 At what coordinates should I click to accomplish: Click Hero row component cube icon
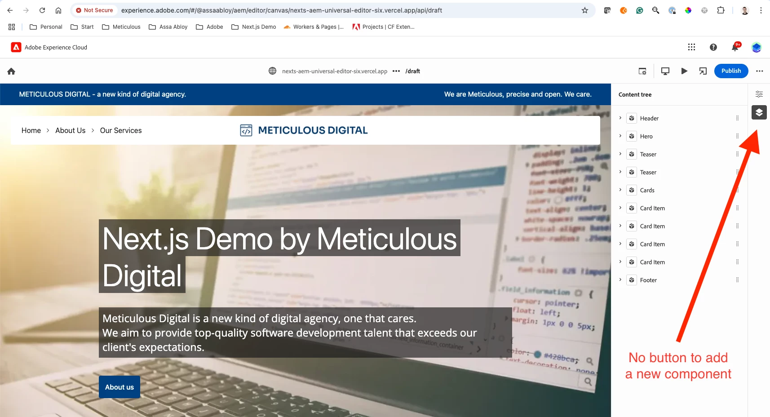[632, 136]
